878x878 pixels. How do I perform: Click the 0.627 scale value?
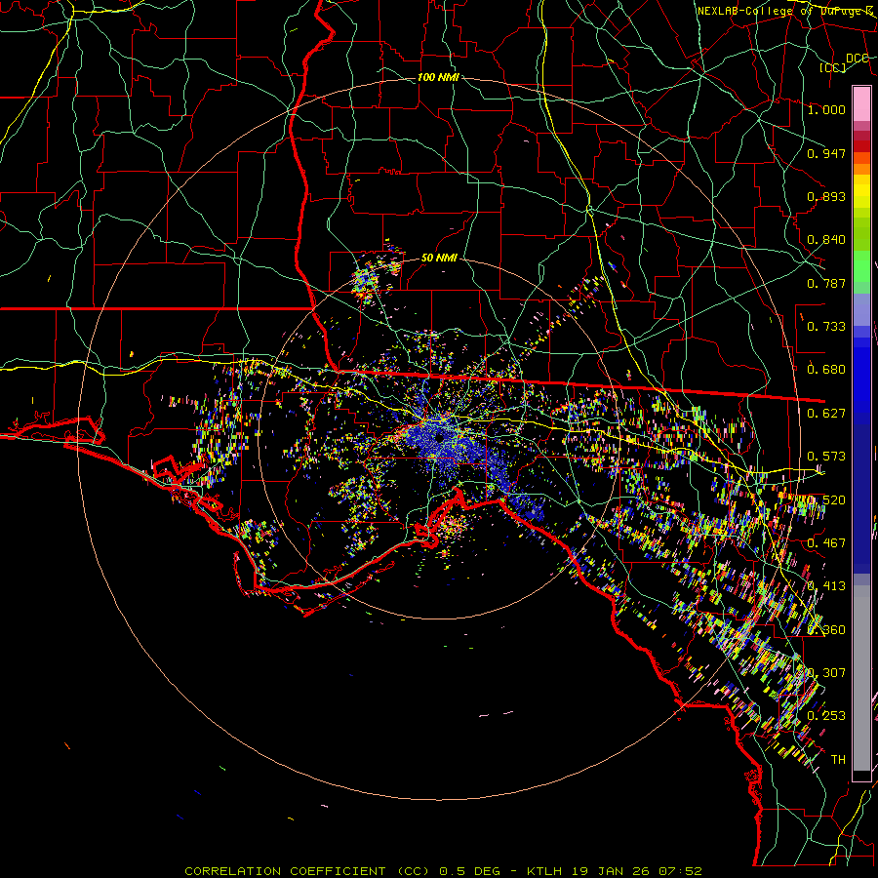[826, 414]
